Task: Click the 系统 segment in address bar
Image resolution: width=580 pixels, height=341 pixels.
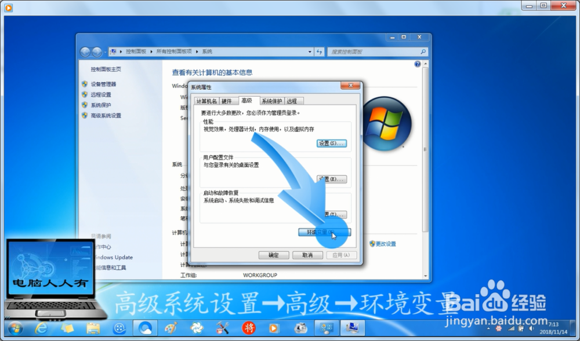Action: click(x=207, y=52)
